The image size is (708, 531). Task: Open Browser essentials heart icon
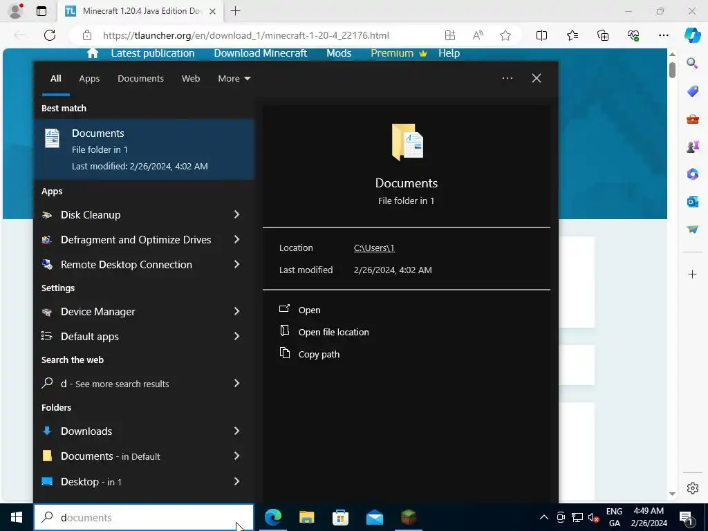633,35
